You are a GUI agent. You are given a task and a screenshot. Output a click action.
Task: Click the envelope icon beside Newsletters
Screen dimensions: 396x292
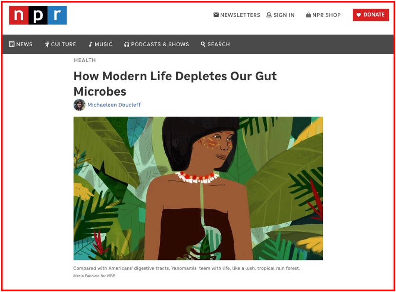pyautogui.click(x=216, y=15)
